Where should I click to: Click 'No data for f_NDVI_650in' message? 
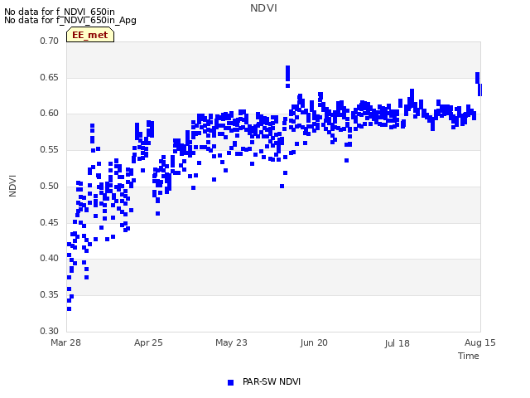pyautogui.click(x=60, y=12)
